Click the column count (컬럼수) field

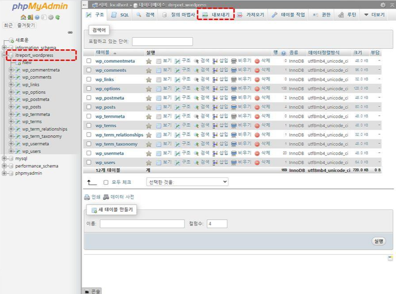217,224
